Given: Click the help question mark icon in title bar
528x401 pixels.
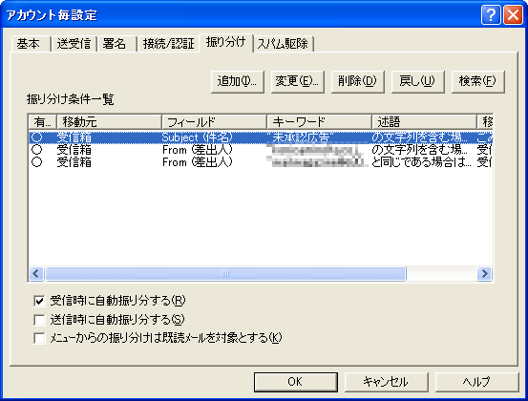Looking at the screenshot, I should coord(491,15).
